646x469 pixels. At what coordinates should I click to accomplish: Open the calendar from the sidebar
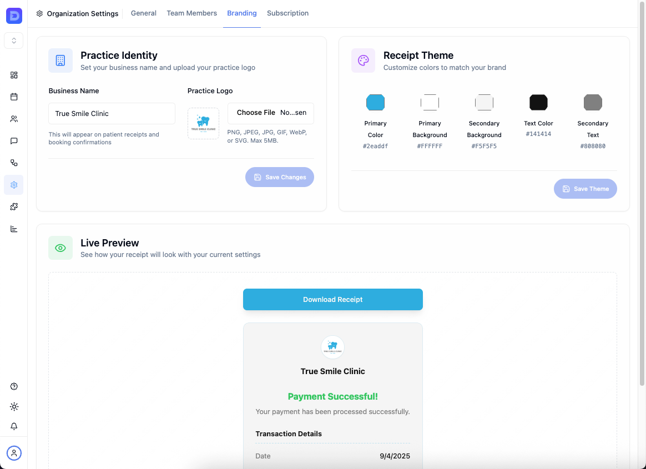point(14,97)
